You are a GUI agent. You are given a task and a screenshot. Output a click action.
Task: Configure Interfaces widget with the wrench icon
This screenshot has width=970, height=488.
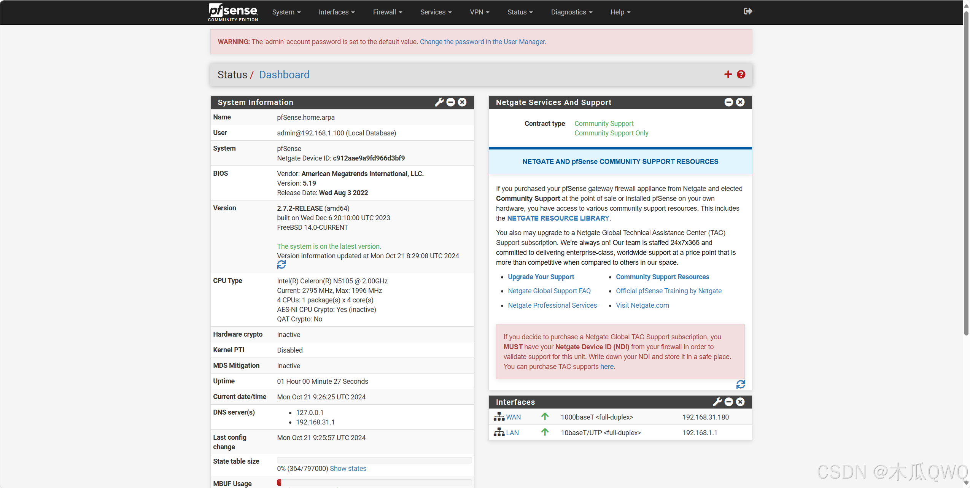pyautogui.click(x=717, y=402)
